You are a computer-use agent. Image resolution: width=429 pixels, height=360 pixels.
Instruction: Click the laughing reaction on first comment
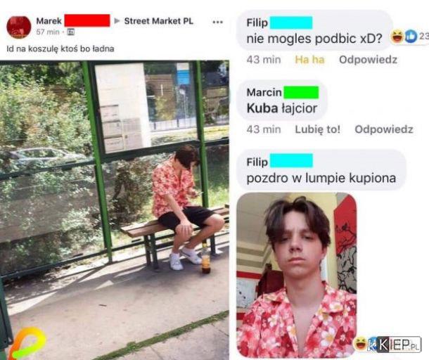[397, 37]
